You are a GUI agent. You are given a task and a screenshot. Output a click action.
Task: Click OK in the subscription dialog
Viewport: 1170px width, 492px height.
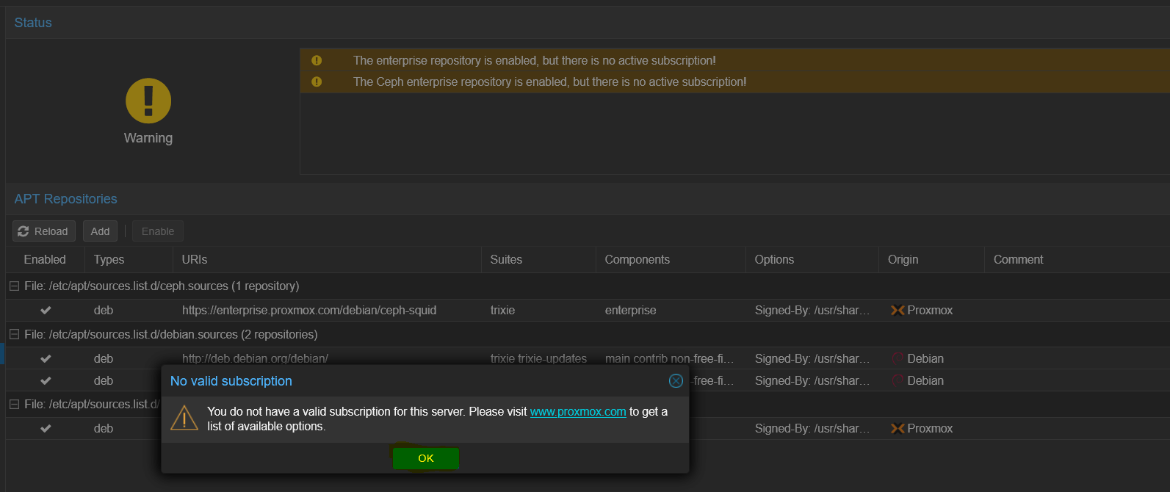click(426, 458)
